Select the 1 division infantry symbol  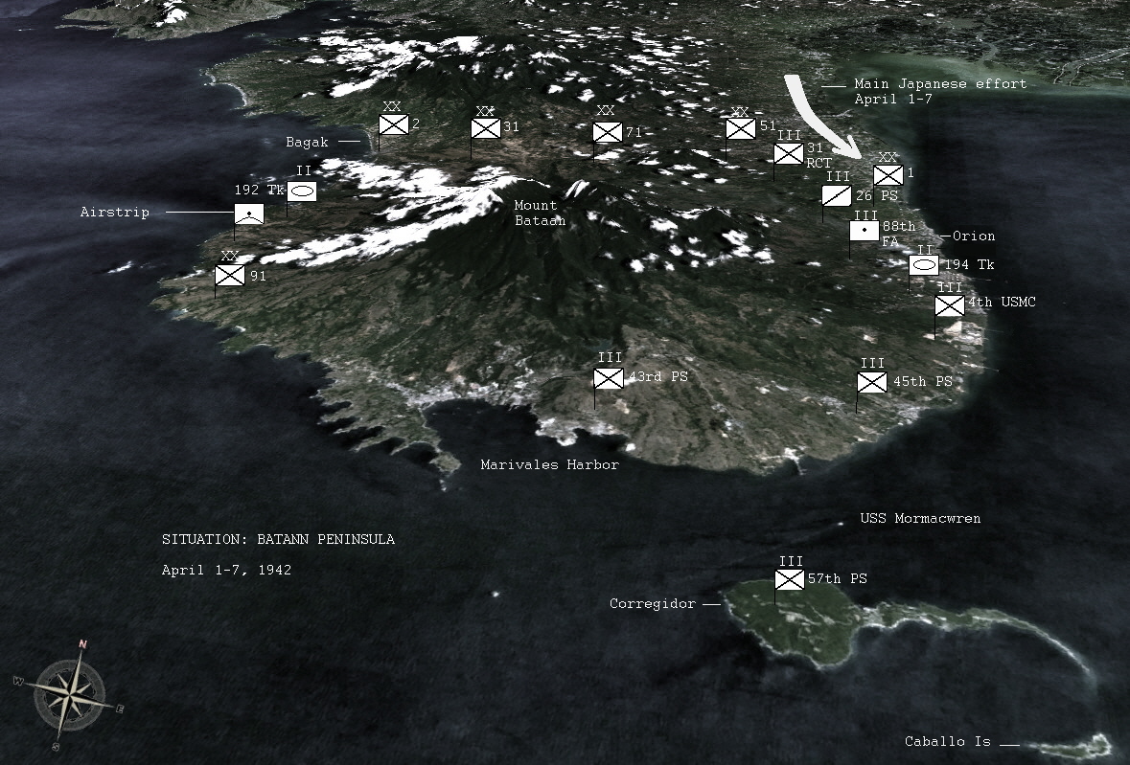pyautogui.click(x=888, y=175)
